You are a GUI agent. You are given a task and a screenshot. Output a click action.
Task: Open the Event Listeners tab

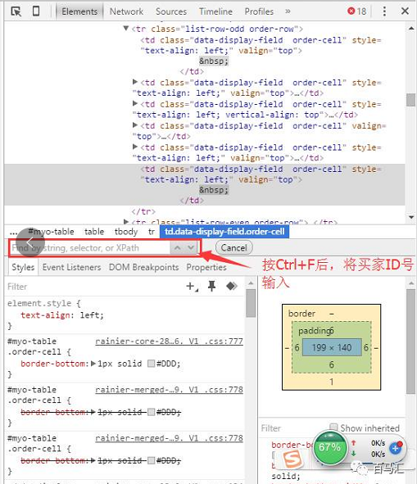[x=71, y=267]
